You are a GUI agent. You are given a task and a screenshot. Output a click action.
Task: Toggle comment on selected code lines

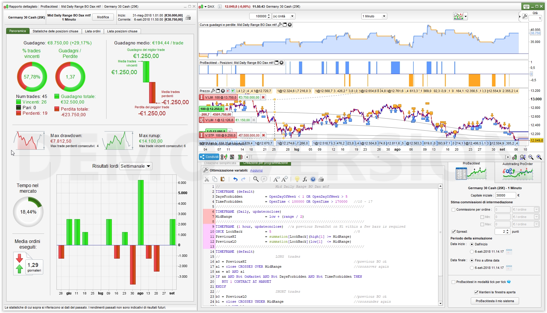pyautogui.click(x=264, y=179)
